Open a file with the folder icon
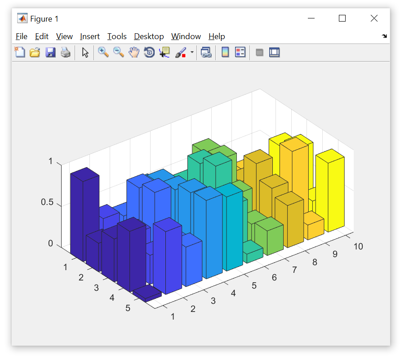 coord(35,52)
